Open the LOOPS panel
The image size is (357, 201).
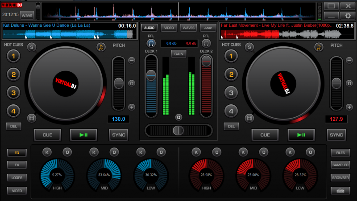[17, 177]
